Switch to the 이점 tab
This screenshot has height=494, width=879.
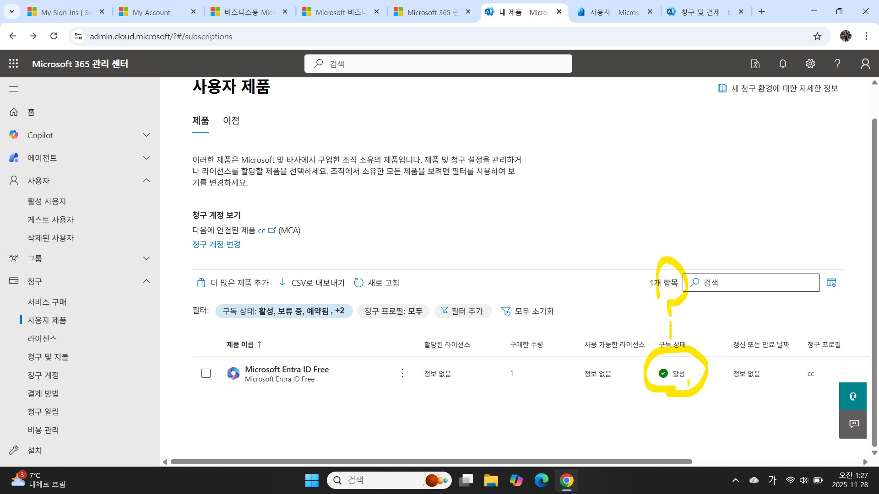(231, 120)
